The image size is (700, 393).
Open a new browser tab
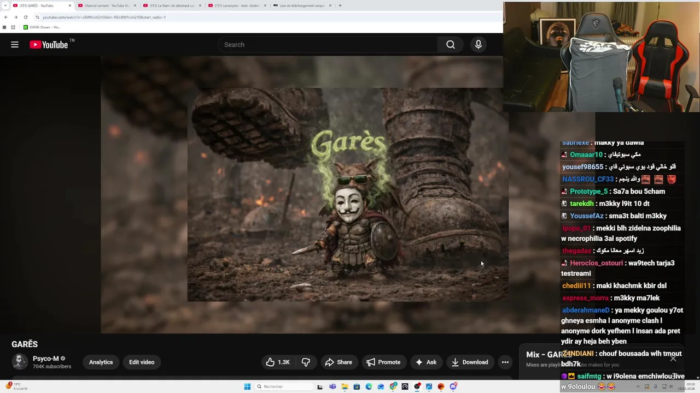coord(340,5)
